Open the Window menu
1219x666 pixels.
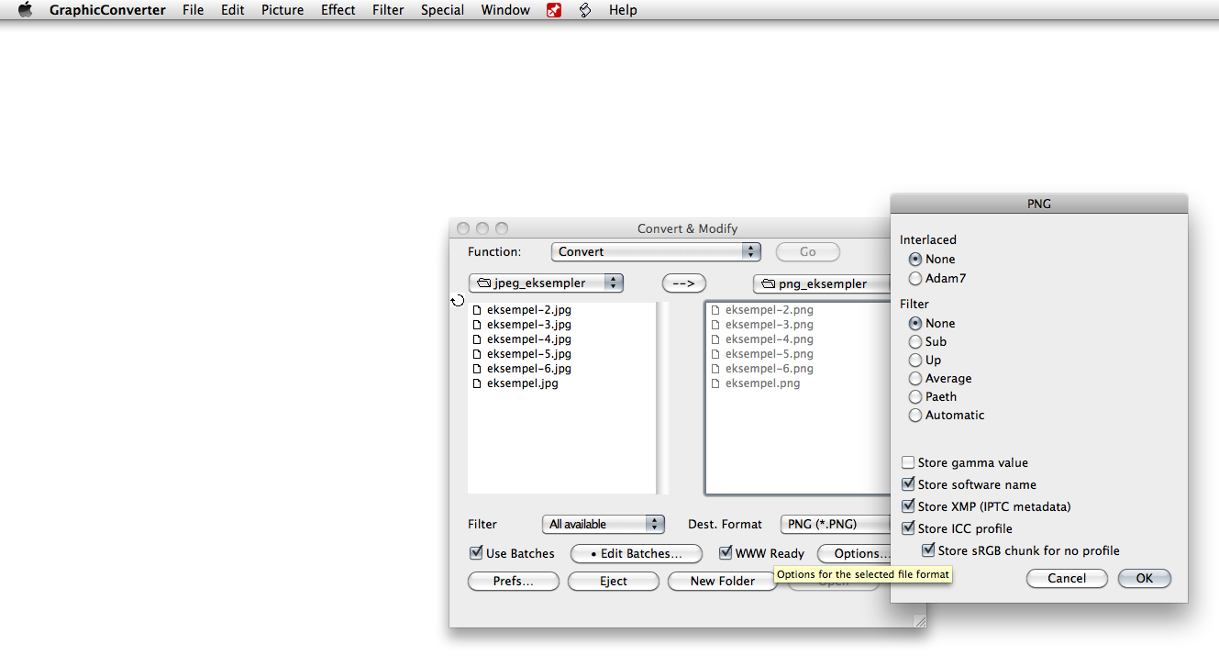click(x=505, y=10)
